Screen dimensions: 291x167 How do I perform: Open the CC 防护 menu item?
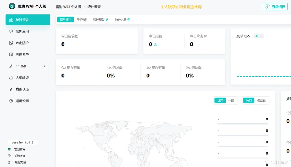click(x=22, y=66)
